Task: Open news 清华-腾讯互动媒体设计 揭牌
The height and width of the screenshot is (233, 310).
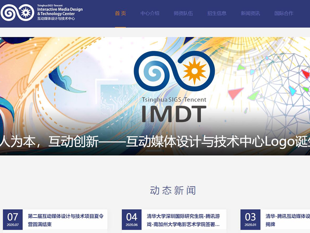Action: (288, 220)
